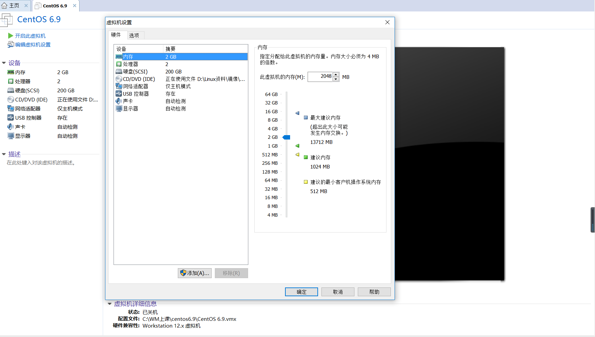This screenshot has width=595, height=337.
Task: Click the green 建议内存 legend square
Action: [x=306, y=157]
